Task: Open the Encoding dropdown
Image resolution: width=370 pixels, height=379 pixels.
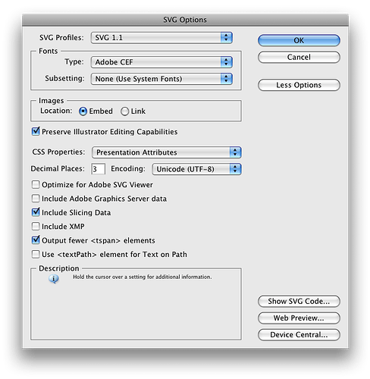Action: (x=196, y=169)
